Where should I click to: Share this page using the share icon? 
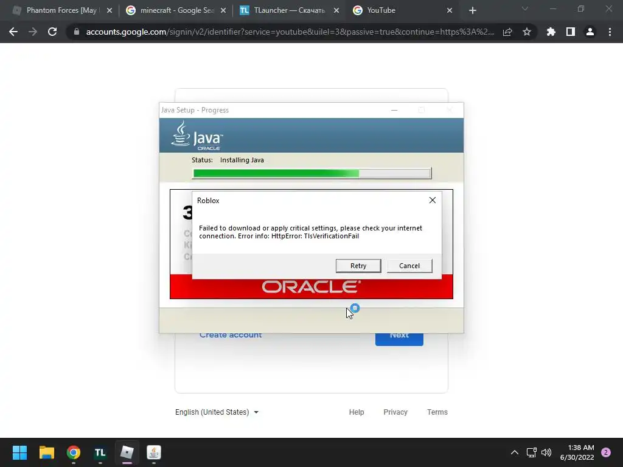(x=507, y=32)
